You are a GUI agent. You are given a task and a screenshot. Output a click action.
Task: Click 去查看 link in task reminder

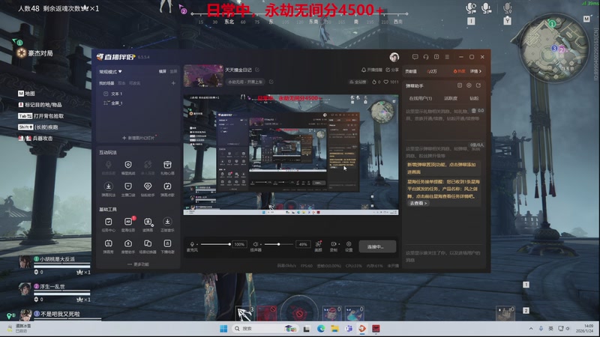[418, 203]
